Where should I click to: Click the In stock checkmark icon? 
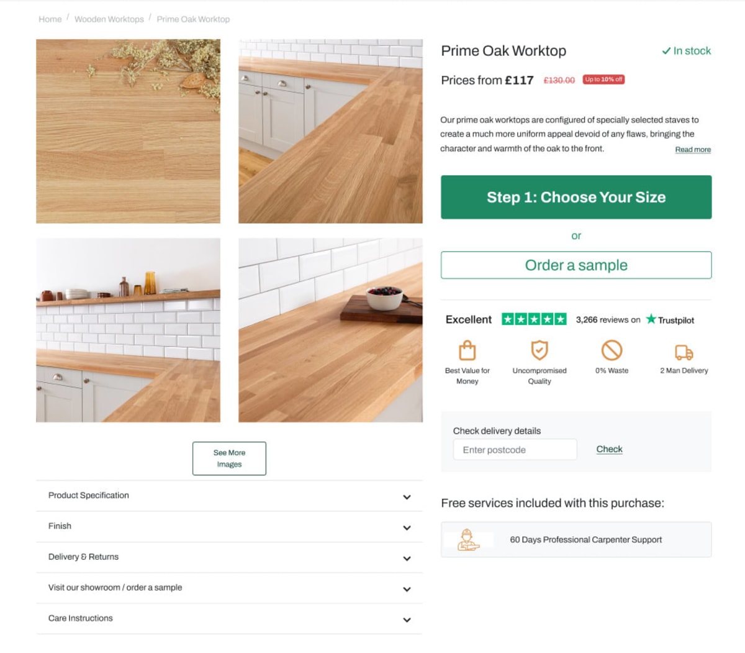pyautogui.click(x=666, y=51)
